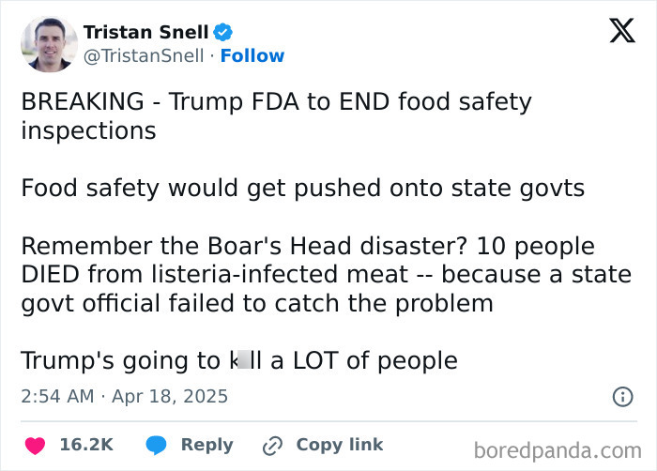Open the @TristanSnell handle link
Viewport: 657px width, 471px height.
tap(144, 55)
